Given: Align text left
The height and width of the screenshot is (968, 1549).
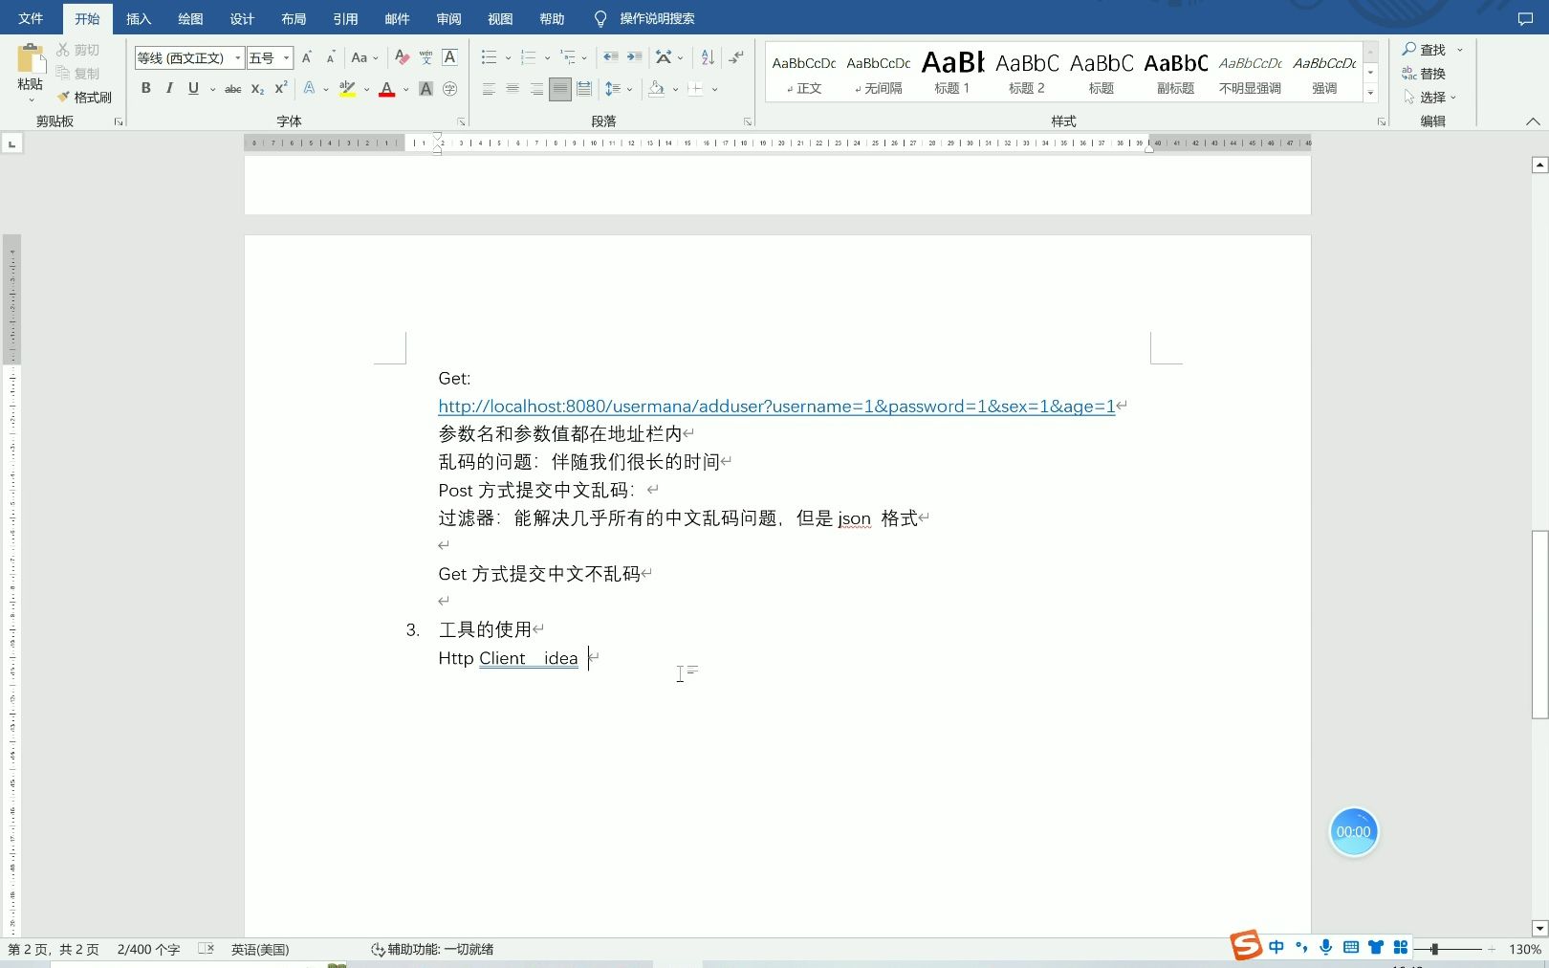Looking at the screenshot, I should 489,89.
